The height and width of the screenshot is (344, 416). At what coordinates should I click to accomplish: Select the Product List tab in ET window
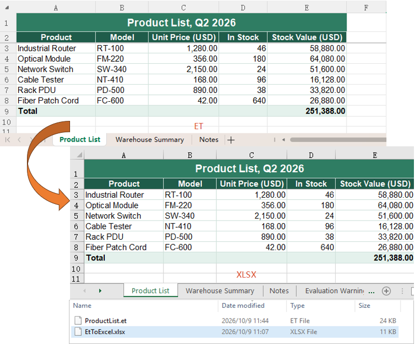pyautogui.click(x=80, y=140)
